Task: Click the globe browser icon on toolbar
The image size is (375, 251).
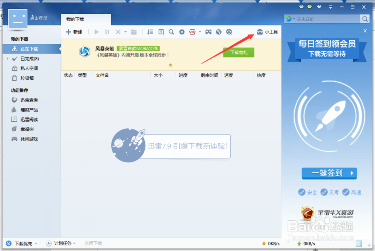Action: tap(219, 32)
